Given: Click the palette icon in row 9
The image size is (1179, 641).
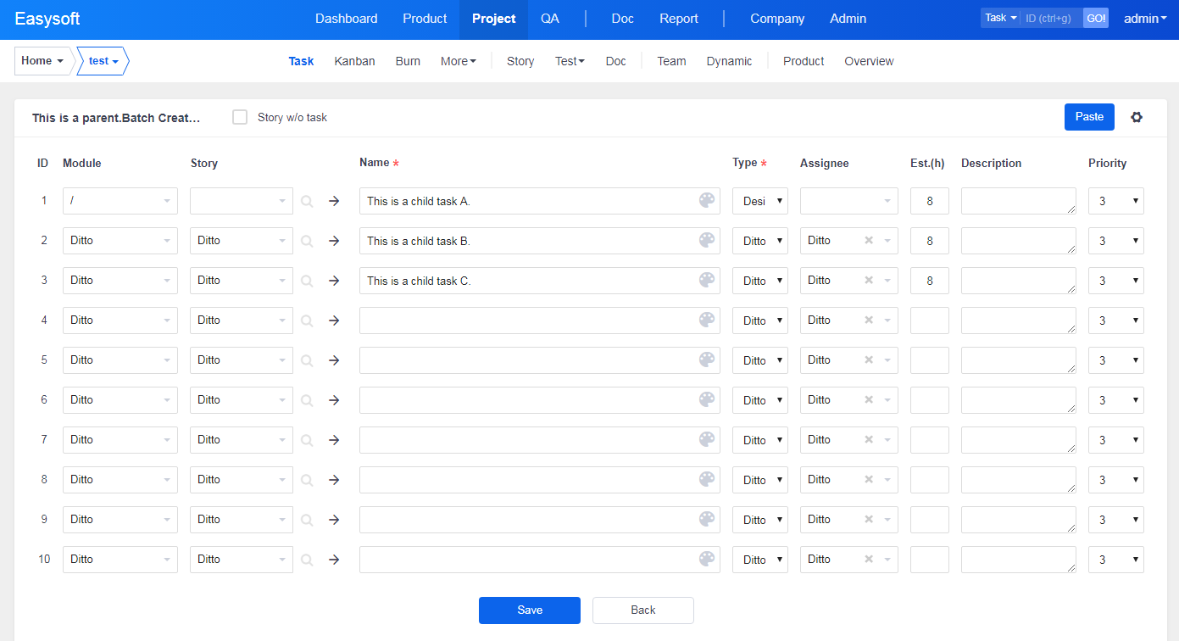Looking at the screenshot, I should 707,519.
